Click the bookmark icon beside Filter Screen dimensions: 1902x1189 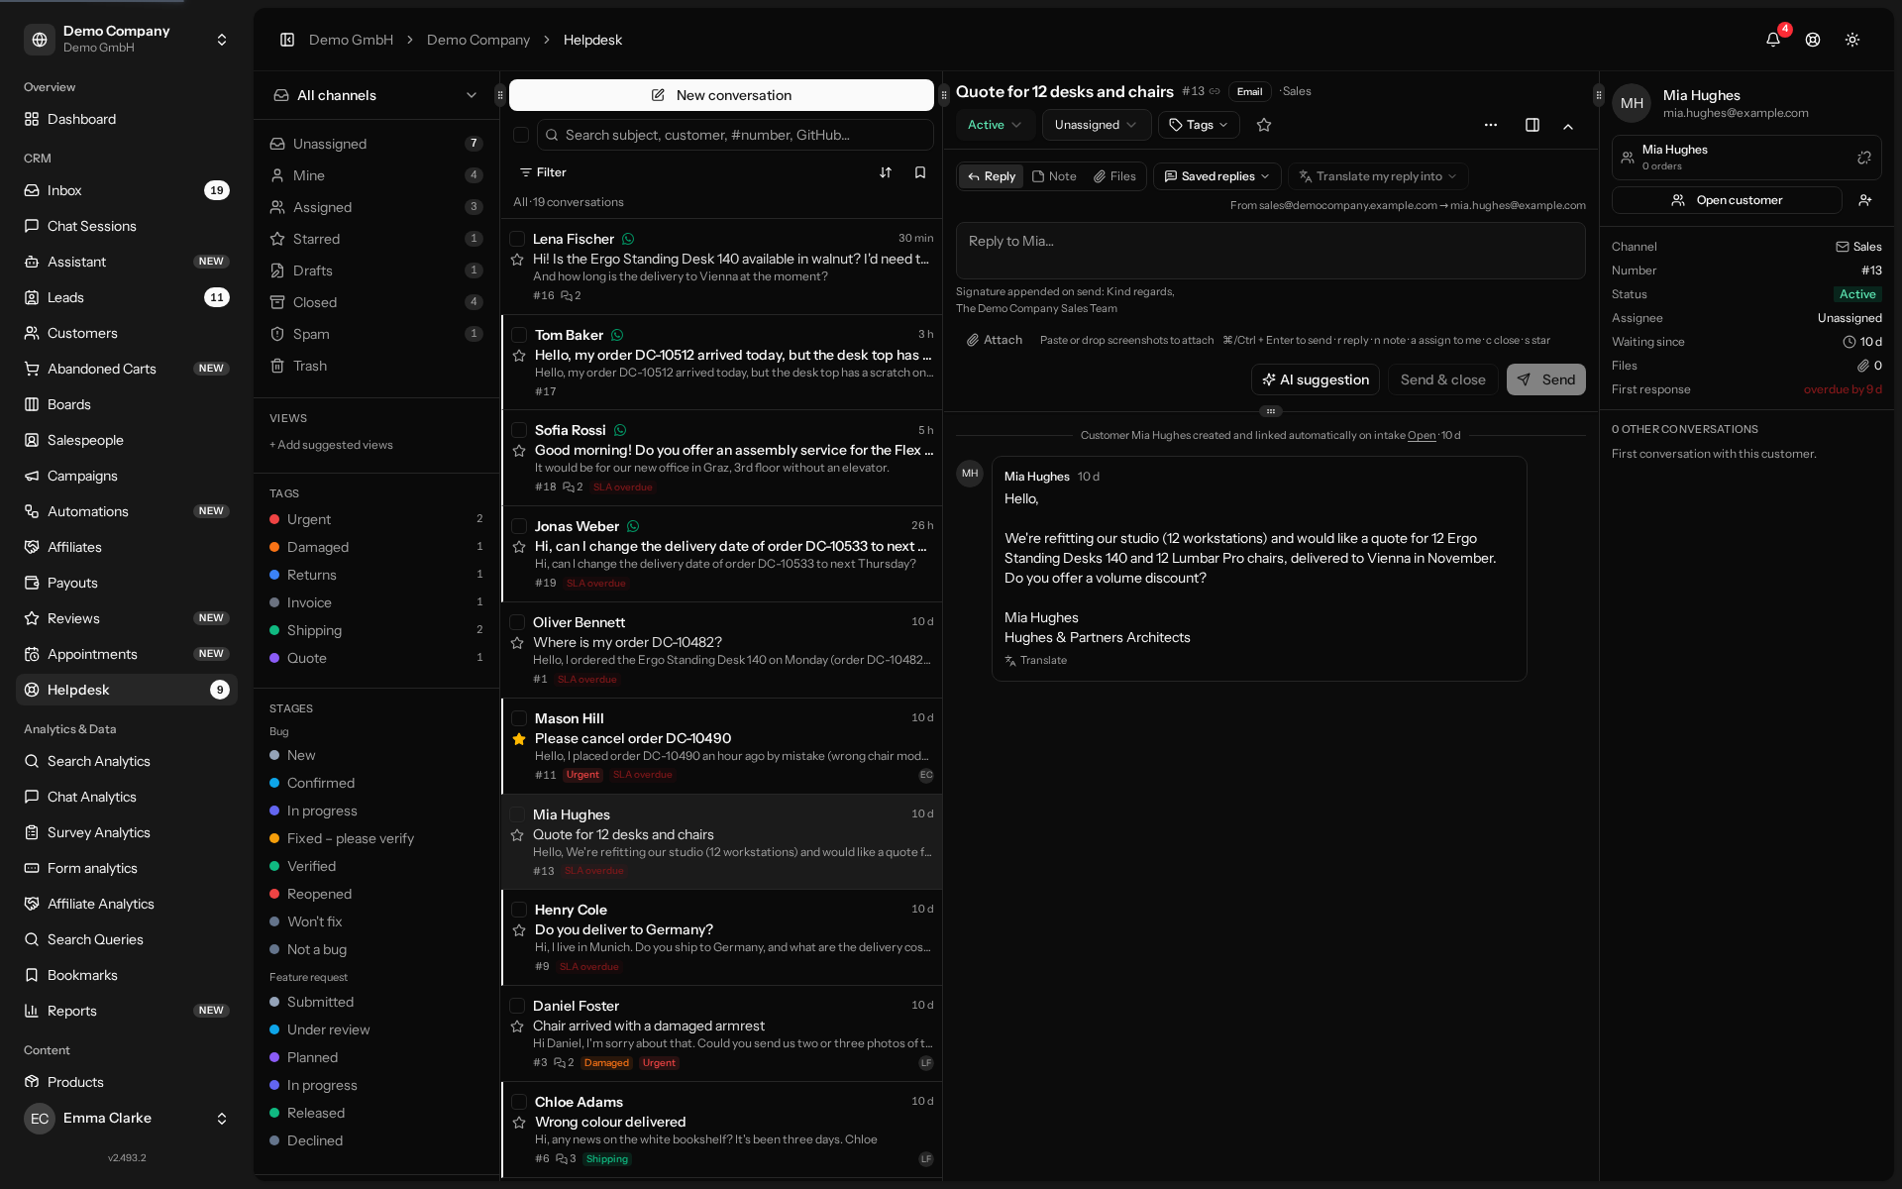coord(920,172)
